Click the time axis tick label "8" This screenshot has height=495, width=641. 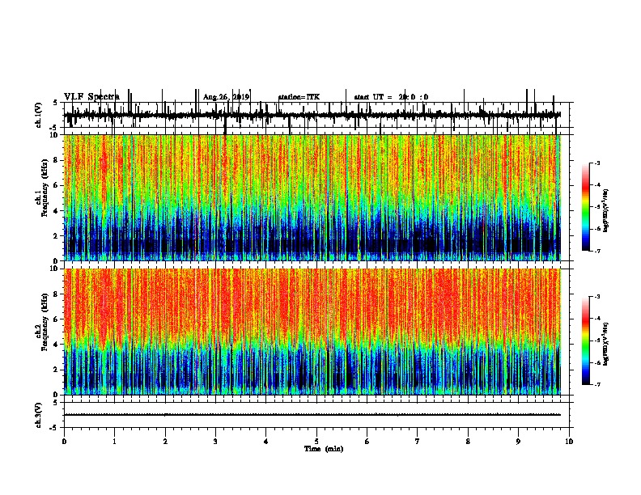tap(468, 442)
